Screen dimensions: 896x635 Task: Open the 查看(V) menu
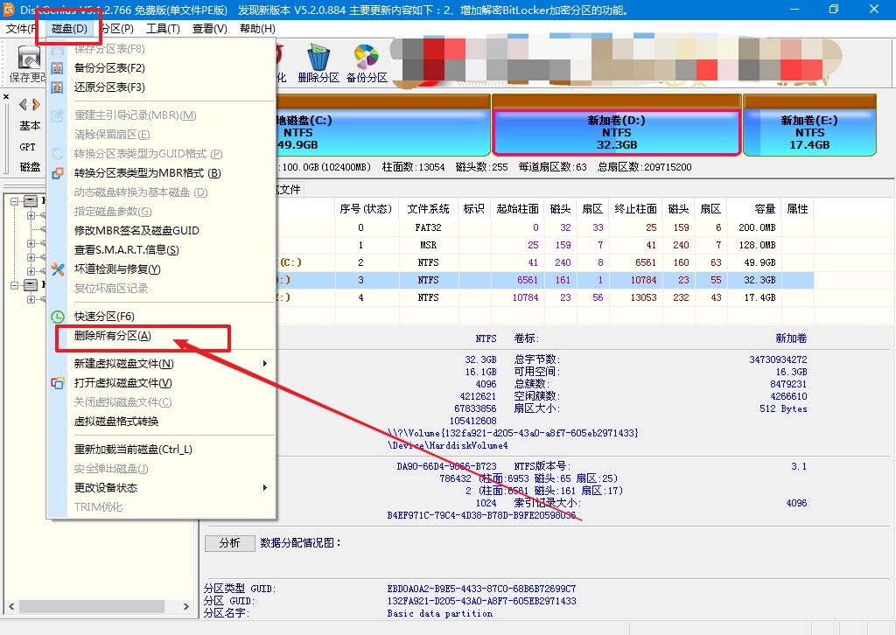[x=210, y=29]
